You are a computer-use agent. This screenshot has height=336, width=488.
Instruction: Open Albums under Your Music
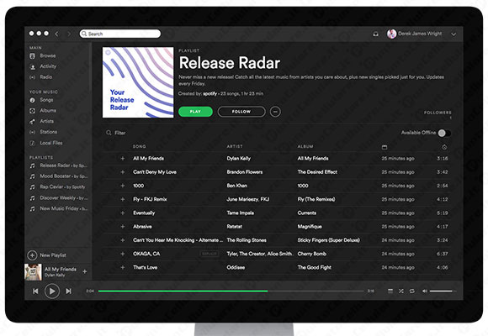point(48,110)
